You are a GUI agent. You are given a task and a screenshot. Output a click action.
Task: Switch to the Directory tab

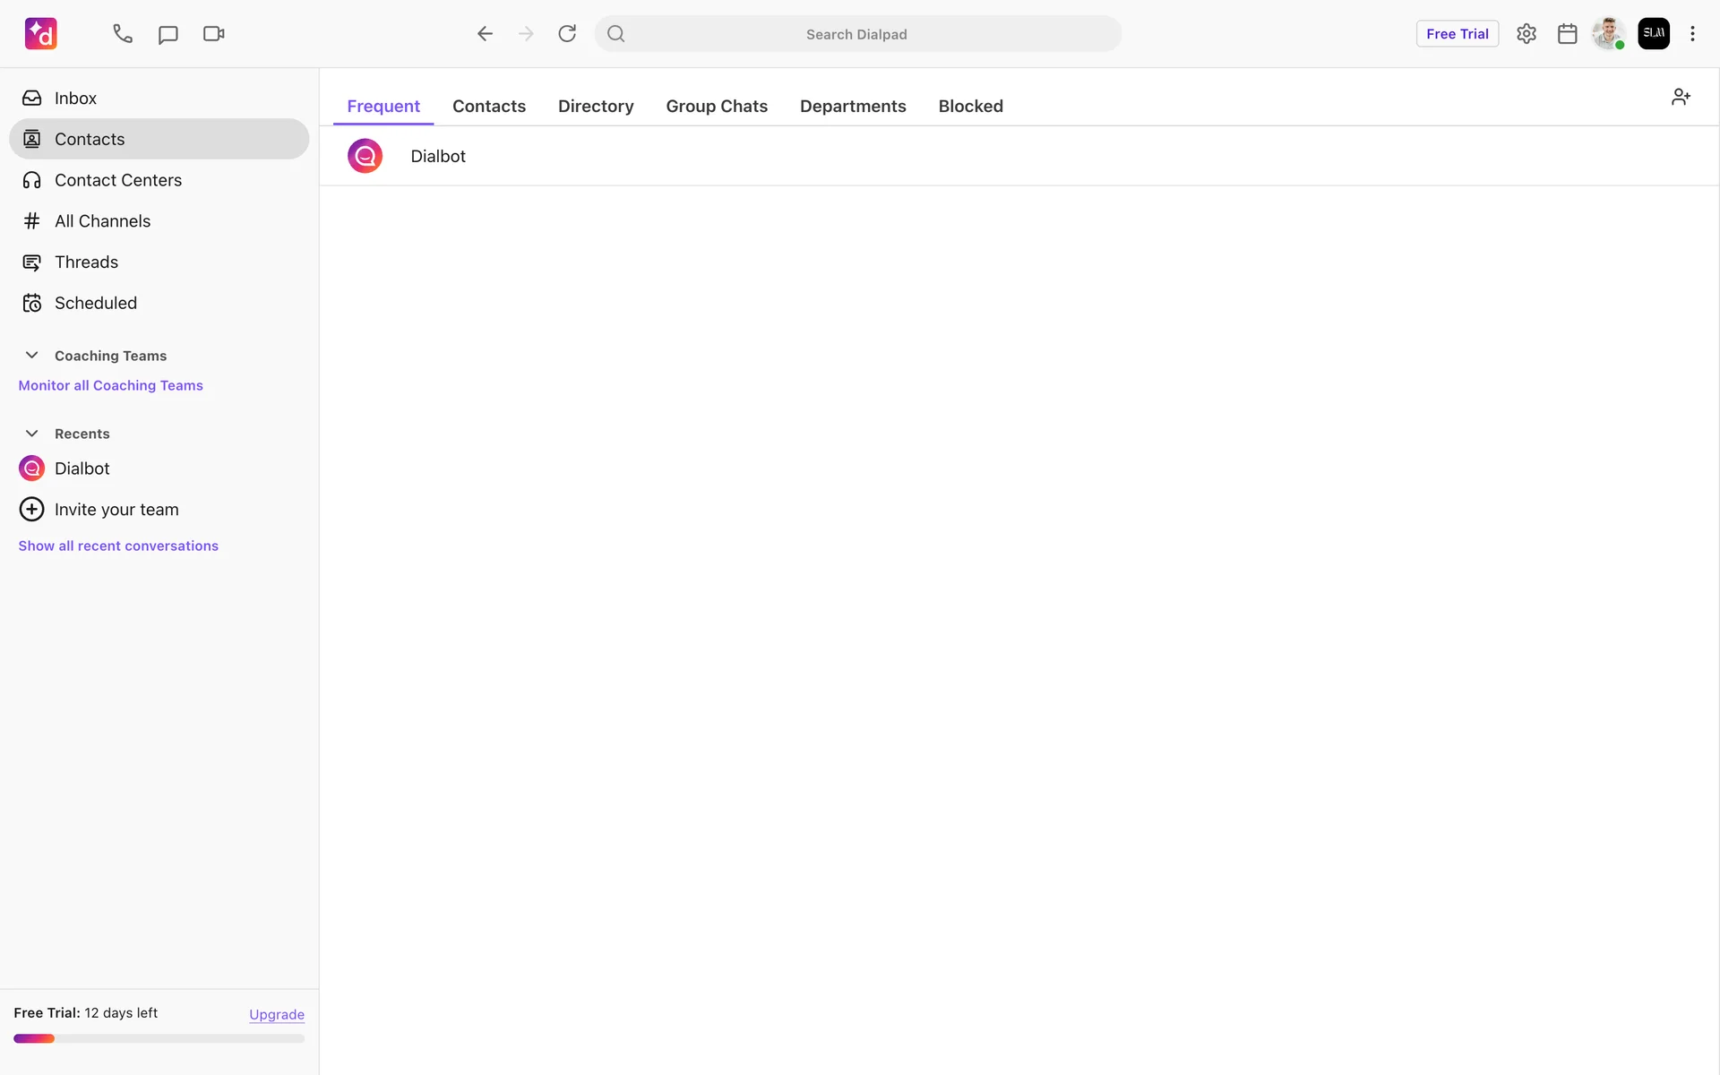pyautogui.click(x=596, y=106)
